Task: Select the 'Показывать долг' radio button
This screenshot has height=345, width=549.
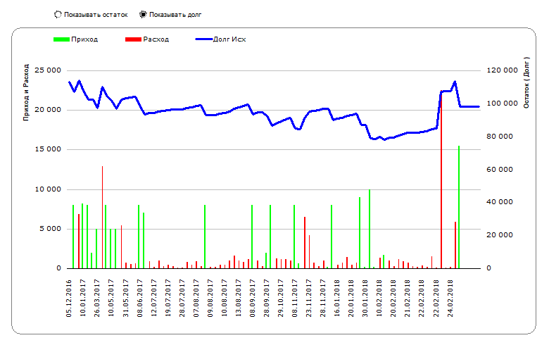Action: pos(143,15)
